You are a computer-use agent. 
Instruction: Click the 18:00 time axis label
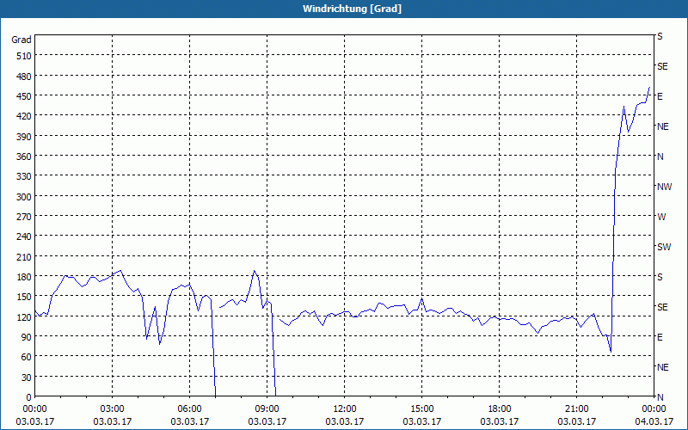coord(500,409)
